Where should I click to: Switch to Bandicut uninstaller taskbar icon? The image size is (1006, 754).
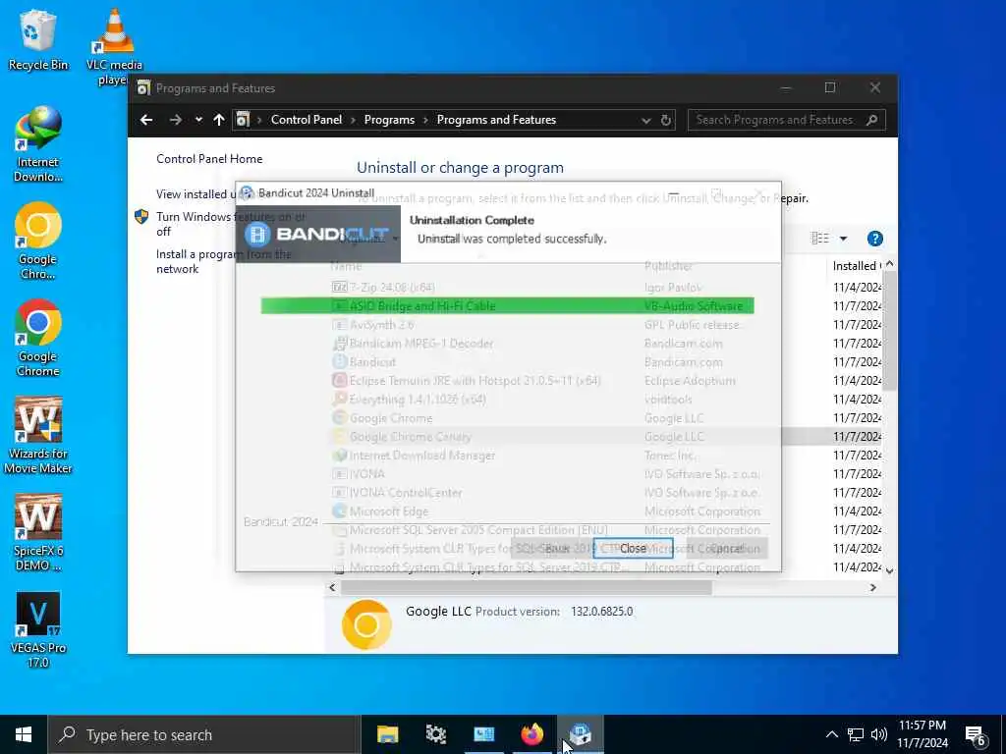coord(580,734)
